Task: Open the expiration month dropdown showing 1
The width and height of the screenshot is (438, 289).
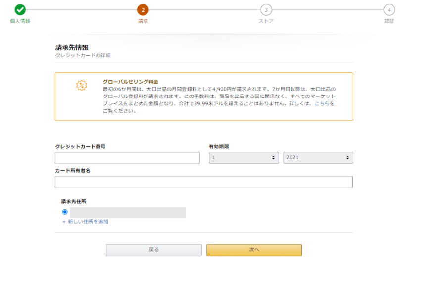Action: [243, 158]
